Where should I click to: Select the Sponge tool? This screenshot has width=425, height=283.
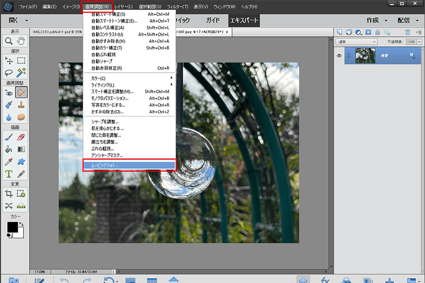tap(21, 117)
